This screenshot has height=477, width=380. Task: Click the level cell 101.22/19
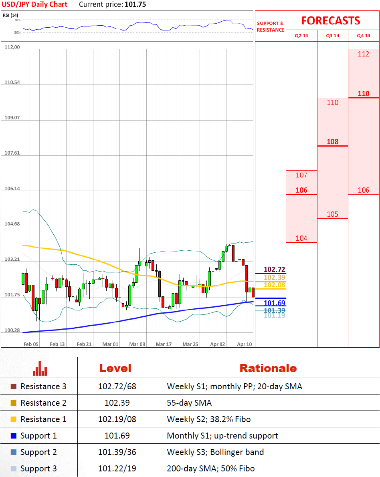coord(117,469)
